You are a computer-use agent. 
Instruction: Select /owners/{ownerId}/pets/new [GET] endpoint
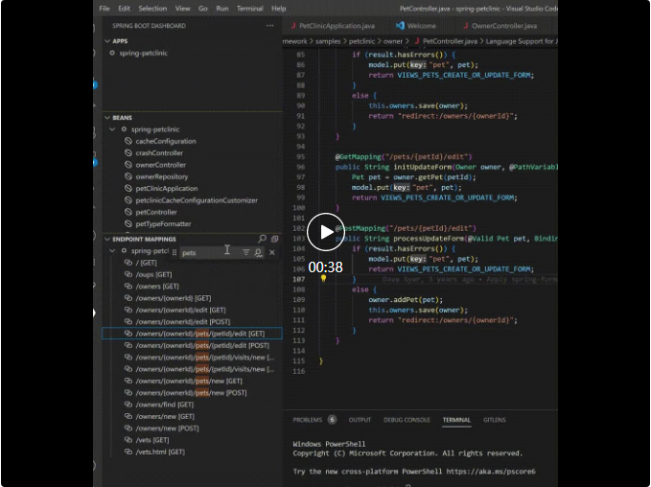click(x=192, y=381)
